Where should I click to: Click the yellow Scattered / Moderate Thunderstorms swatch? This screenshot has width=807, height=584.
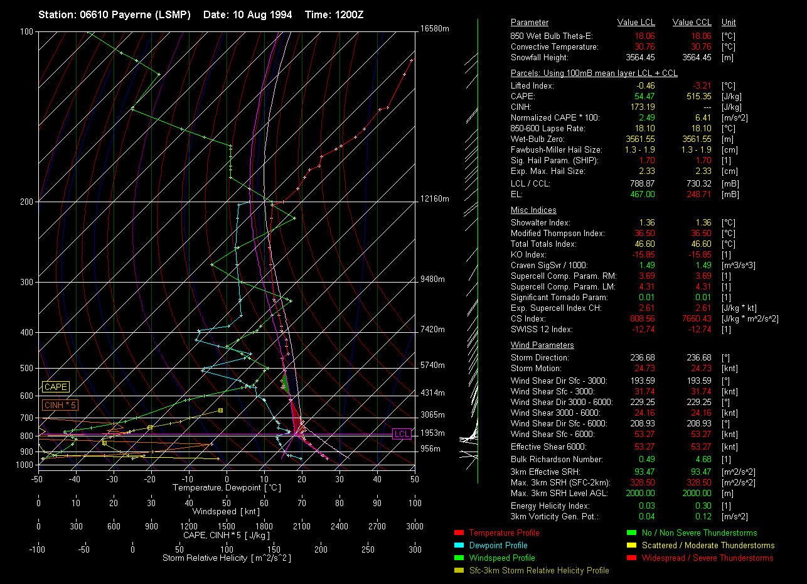click(x=631, y=546)
